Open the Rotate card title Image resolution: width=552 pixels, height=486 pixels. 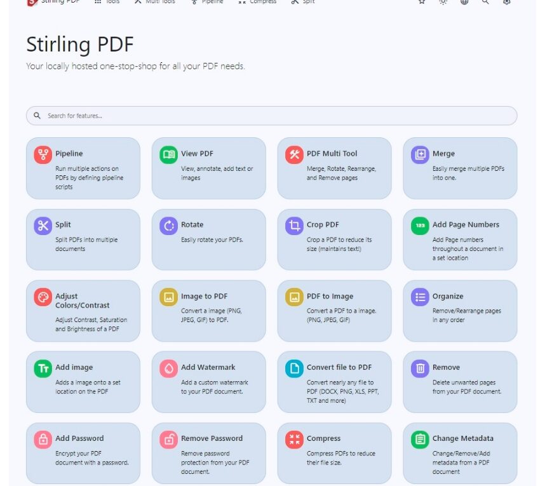pos(192,224)
